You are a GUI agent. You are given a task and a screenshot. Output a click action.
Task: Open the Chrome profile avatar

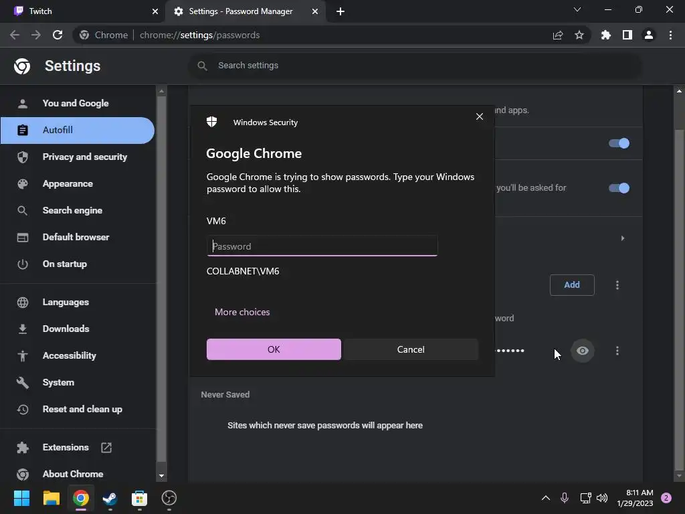649,35
